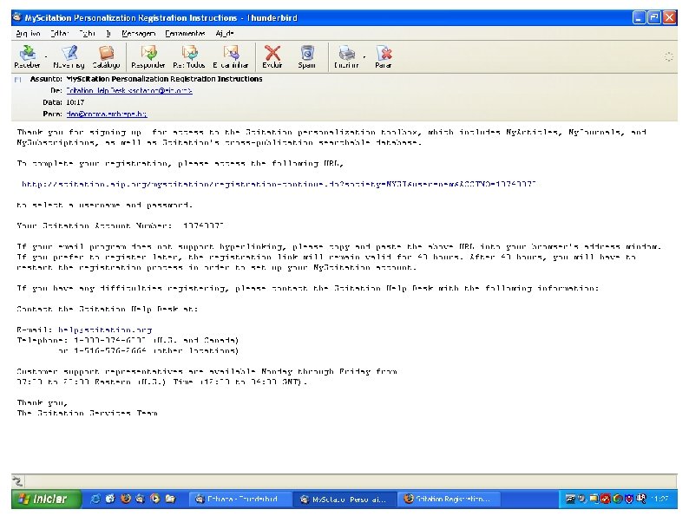Reply using the Responder button
This screenshot has height=516, width=689.
(x=148, y=57)
